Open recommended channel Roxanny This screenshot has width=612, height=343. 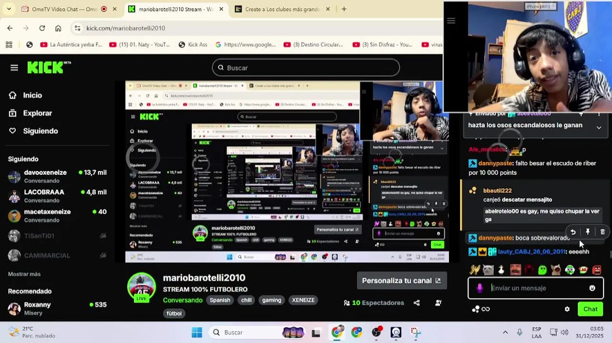[x=57, y=308]
